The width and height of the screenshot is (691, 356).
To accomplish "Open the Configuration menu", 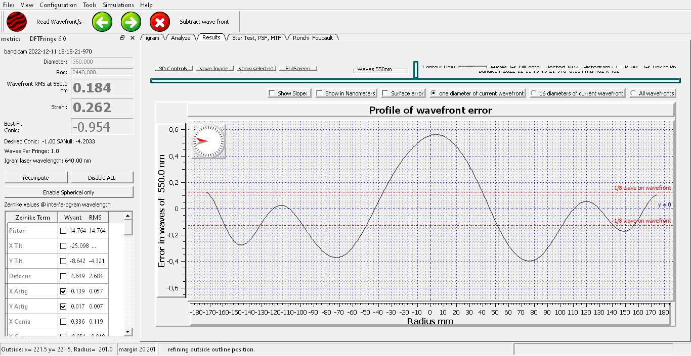I will coord(58,5).
